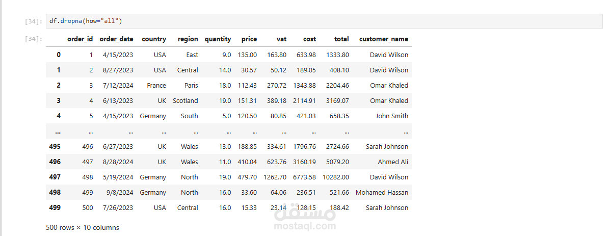Click the region column header
Viewport: 610px width, 236px height.
188,39
